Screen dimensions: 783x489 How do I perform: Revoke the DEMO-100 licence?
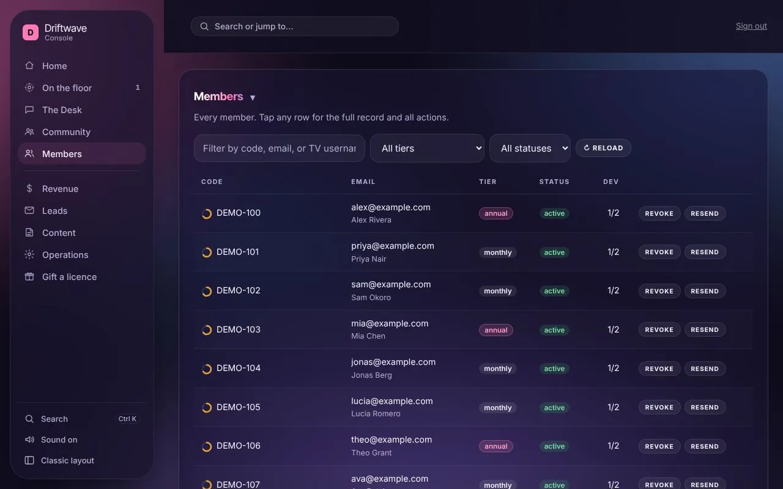(x=659, y=213)
